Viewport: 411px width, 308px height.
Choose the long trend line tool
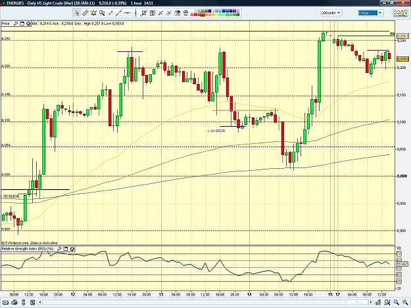point(119,13)
